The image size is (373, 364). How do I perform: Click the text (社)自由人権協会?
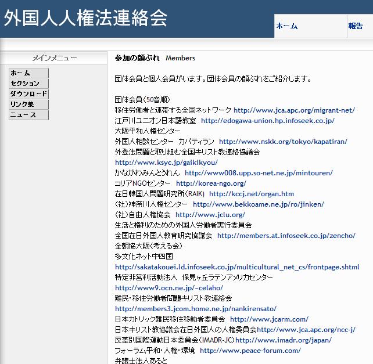(x=143, y=215)
